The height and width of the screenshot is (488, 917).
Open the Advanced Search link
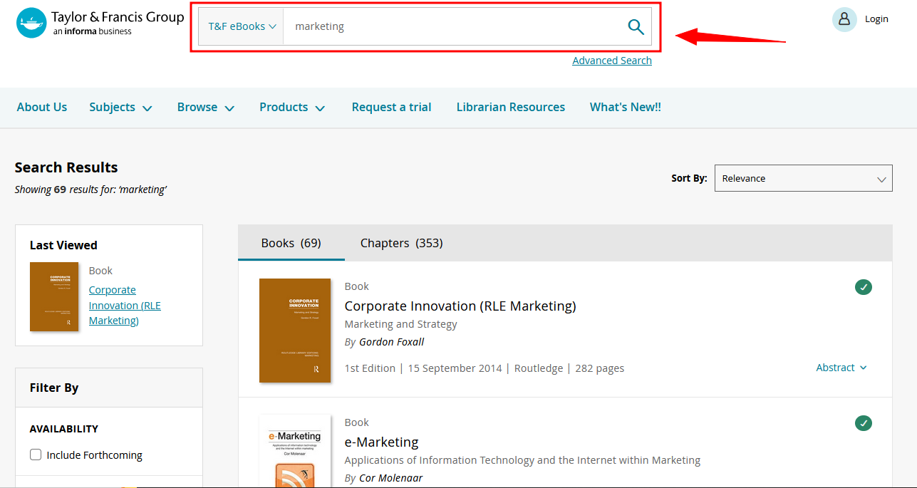tap(611, 61)
